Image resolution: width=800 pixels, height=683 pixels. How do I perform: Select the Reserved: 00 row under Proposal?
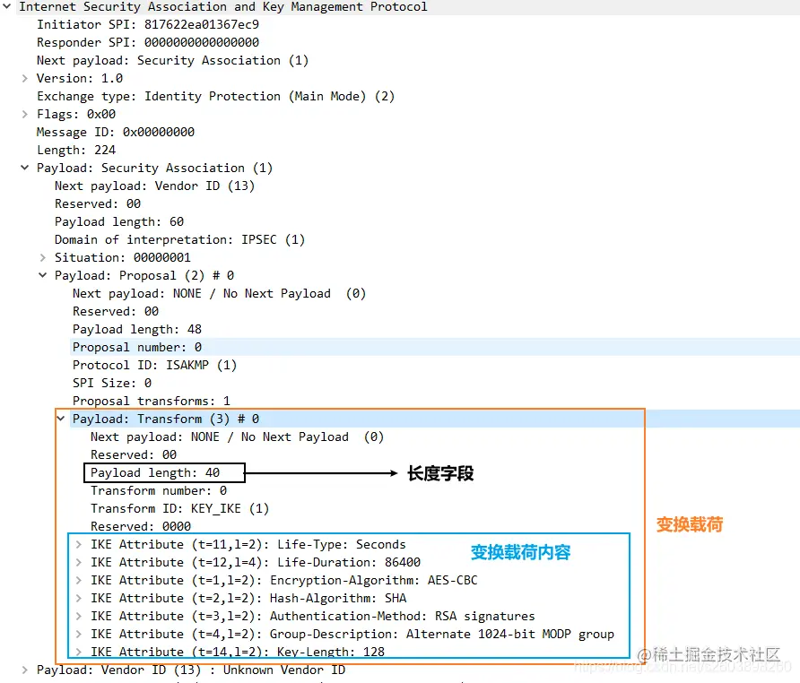pyautogui.click(x=116, y=311)
